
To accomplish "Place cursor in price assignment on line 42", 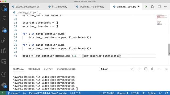I will 71,56.
